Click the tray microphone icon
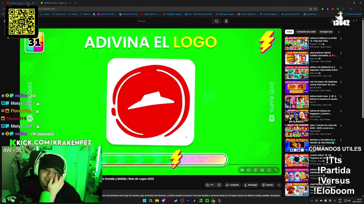Viewport: 364px width, 204px height. (335, 201)
